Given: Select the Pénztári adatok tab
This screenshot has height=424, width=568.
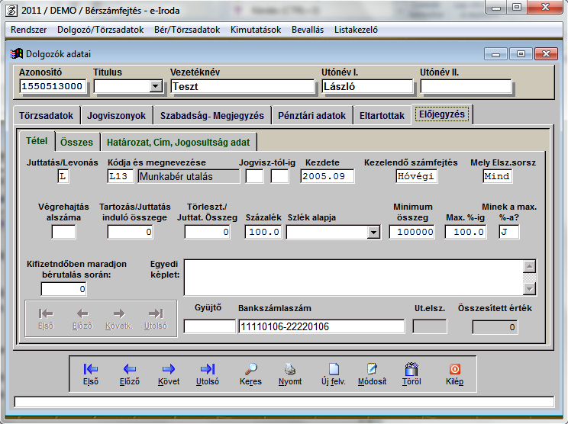Looking at the screenshot, I should pyautogui.click(x=311, y=116).
